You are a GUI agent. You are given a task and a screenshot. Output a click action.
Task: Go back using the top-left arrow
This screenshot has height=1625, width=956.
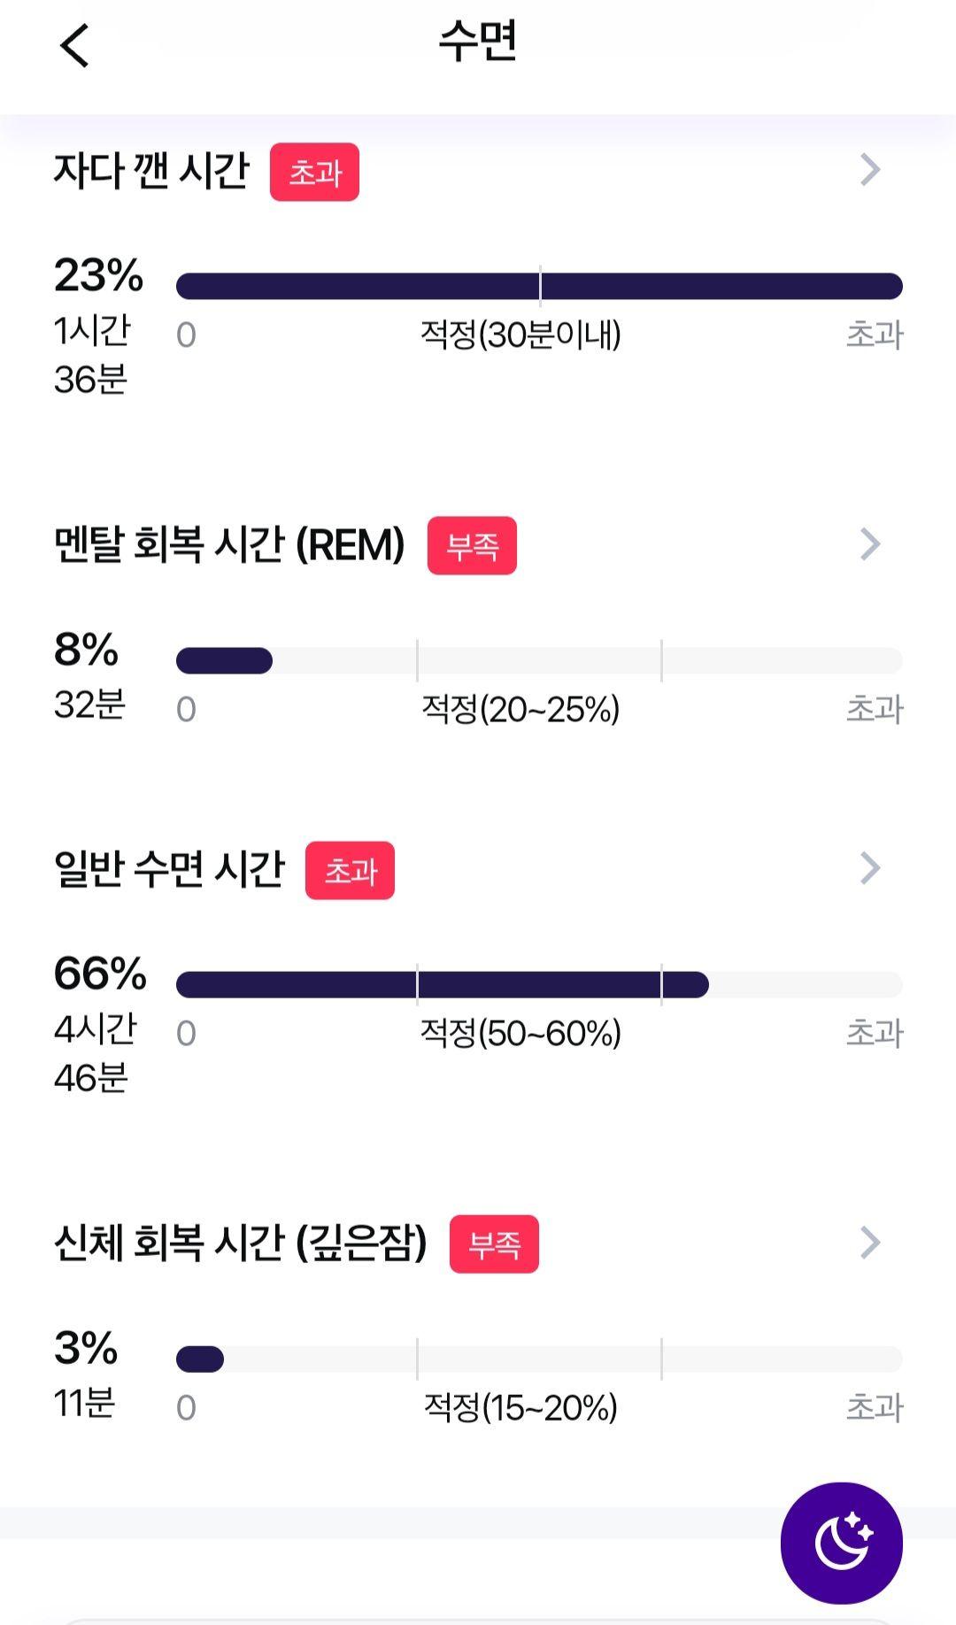pyautogui.click(x=74, y=45)
